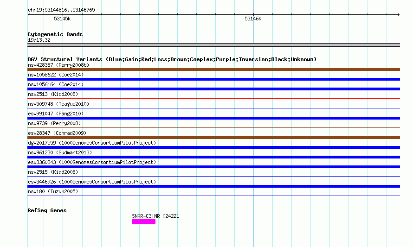The height and width of the screenshot is (247, 413).
Task: Click the DGV Structural Variants track title
Action: [172, 59]
